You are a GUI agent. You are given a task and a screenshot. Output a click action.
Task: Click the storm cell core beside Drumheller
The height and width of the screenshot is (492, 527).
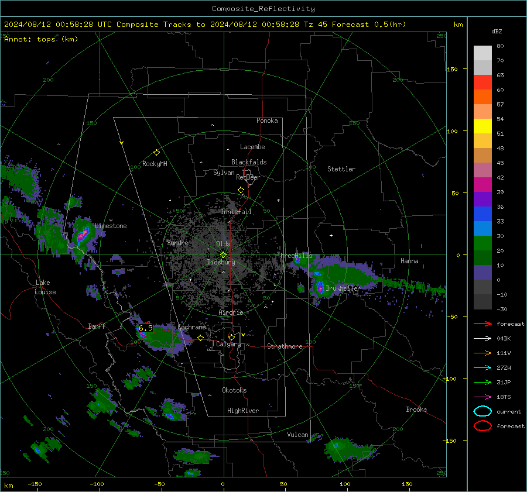pos(320,288)
